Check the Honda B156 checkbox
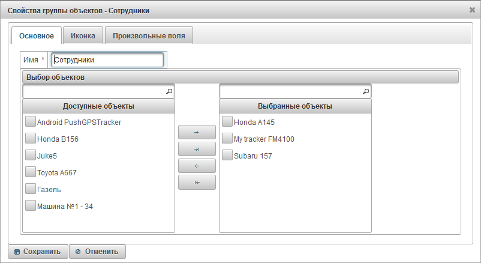The height and width of the screenshot is (263, 481). coord(31,139)
